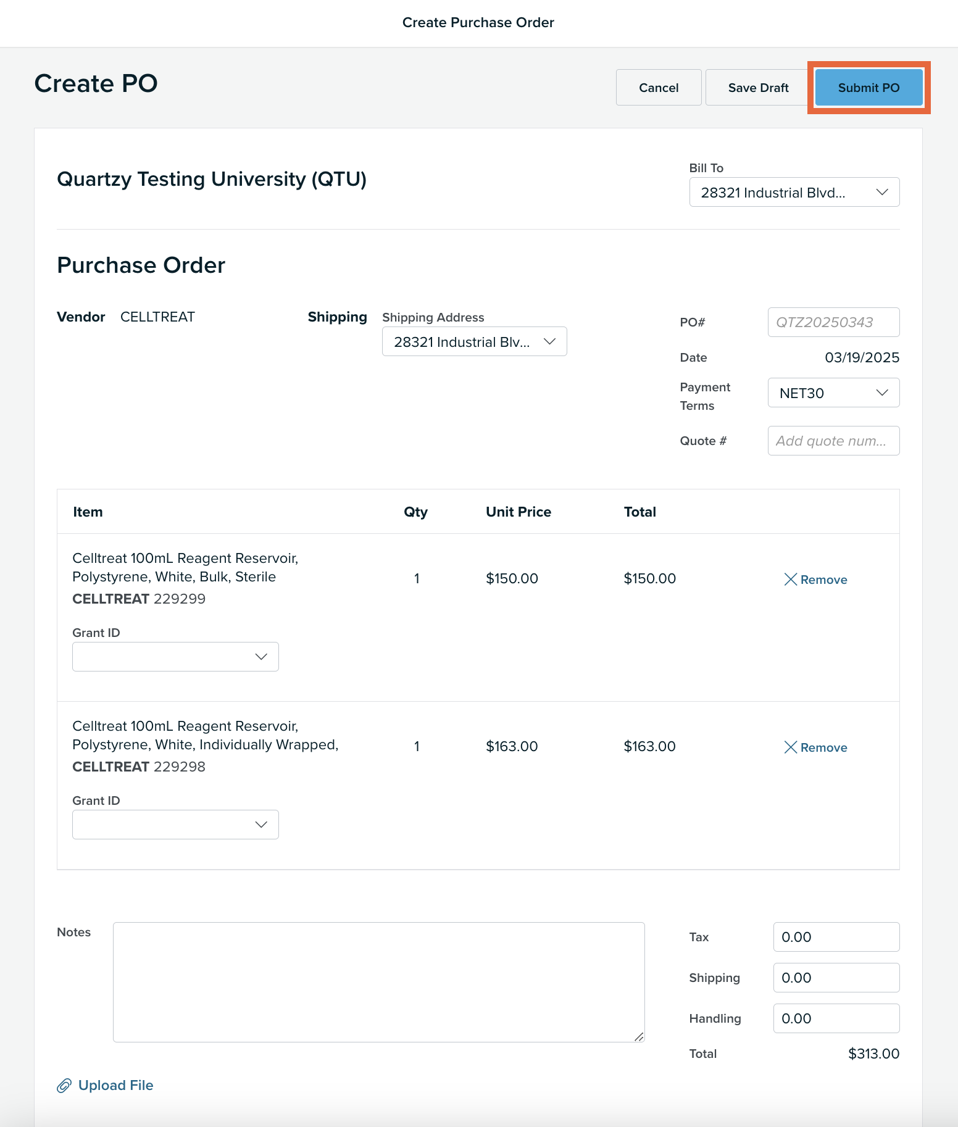Click the Quote # input field

(833, 441)
